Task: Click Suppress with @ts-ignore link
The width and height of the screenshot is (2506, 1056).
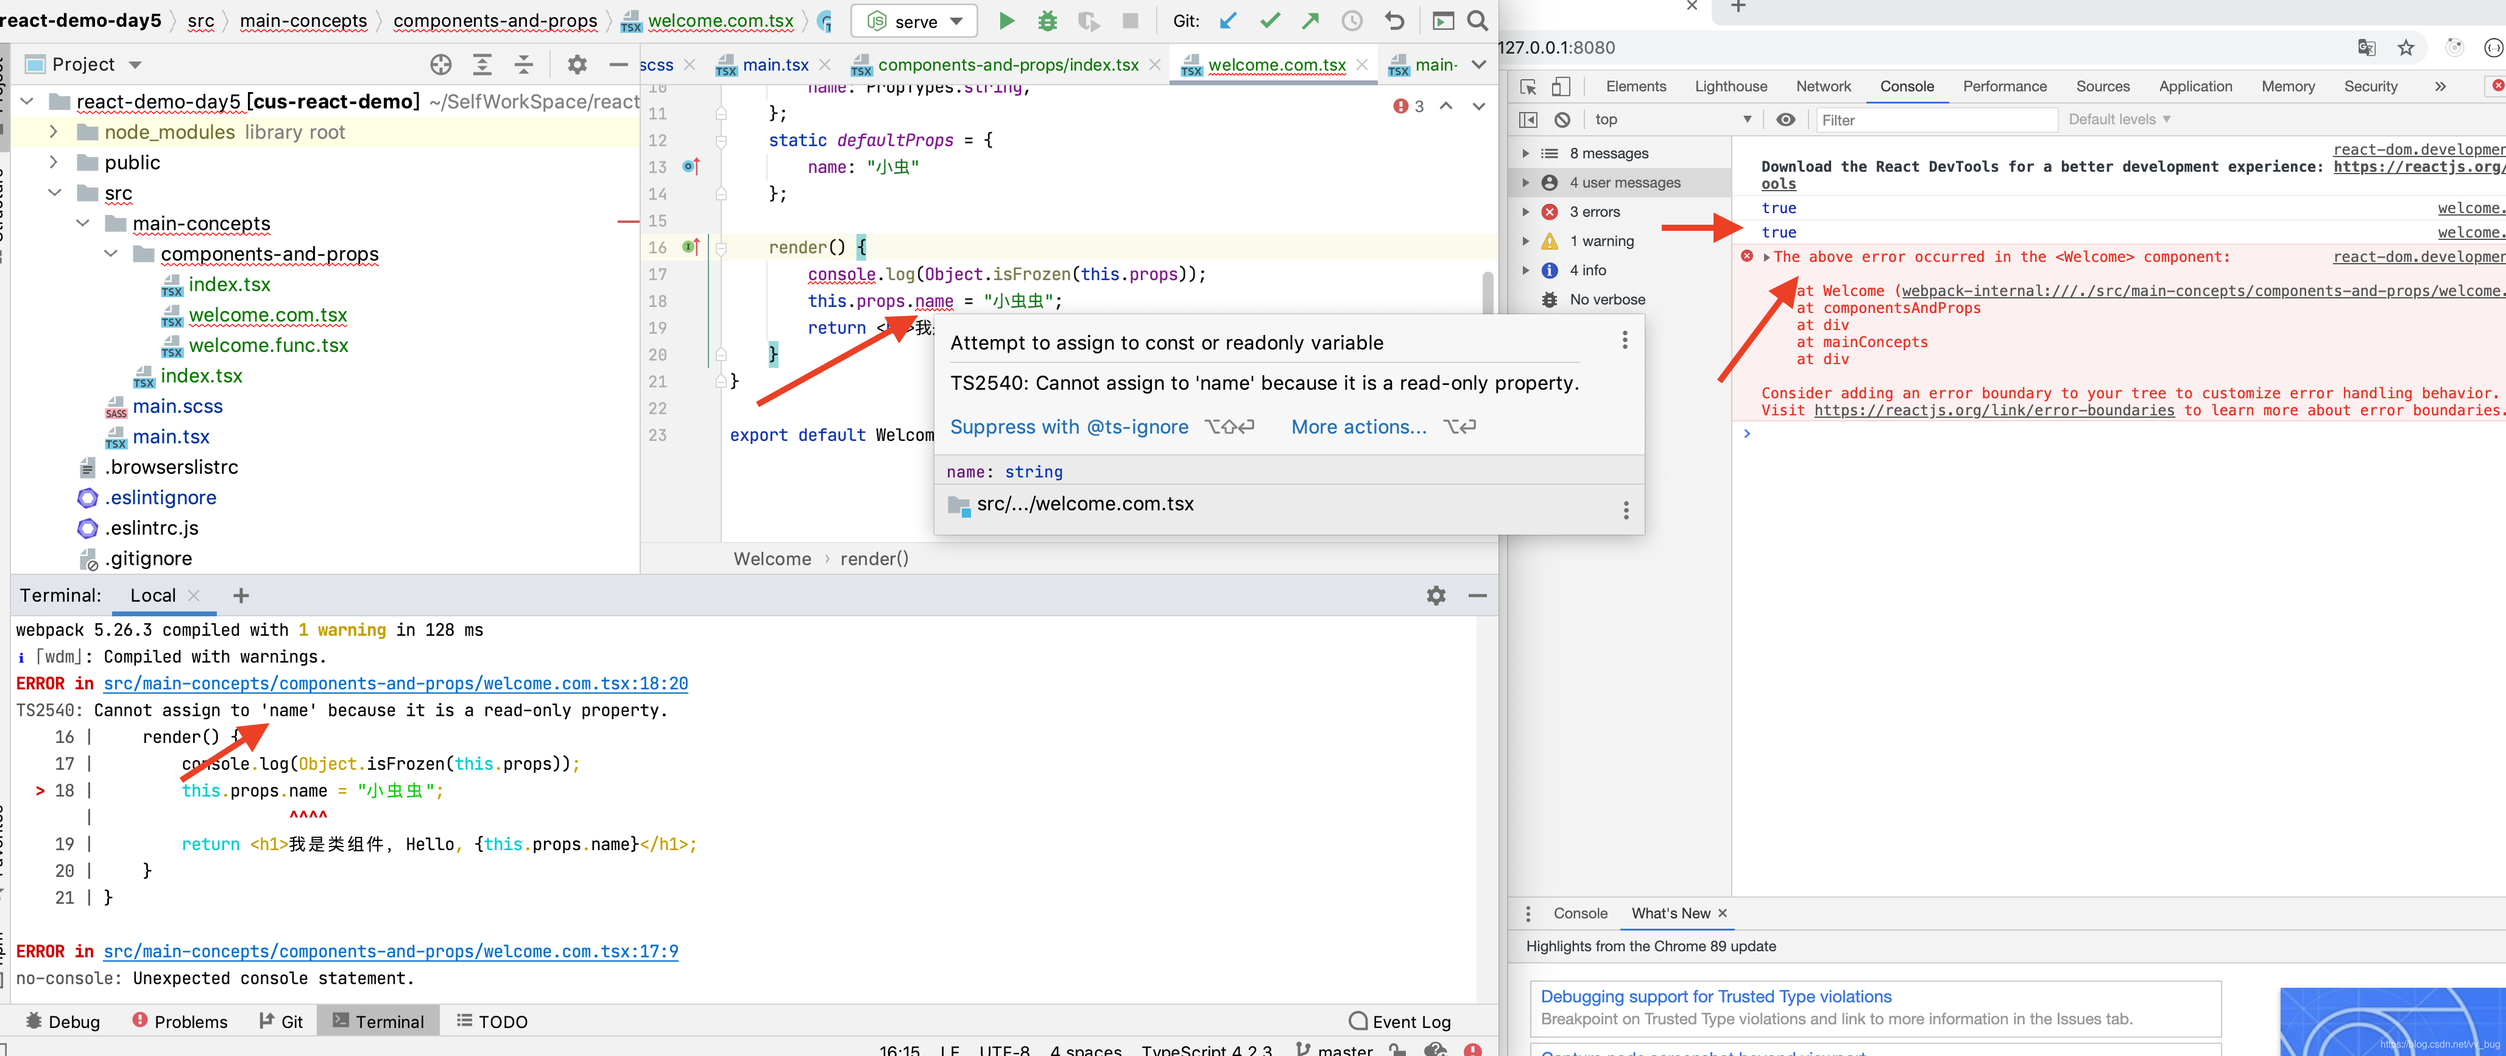Action: tap(1069, 427)
